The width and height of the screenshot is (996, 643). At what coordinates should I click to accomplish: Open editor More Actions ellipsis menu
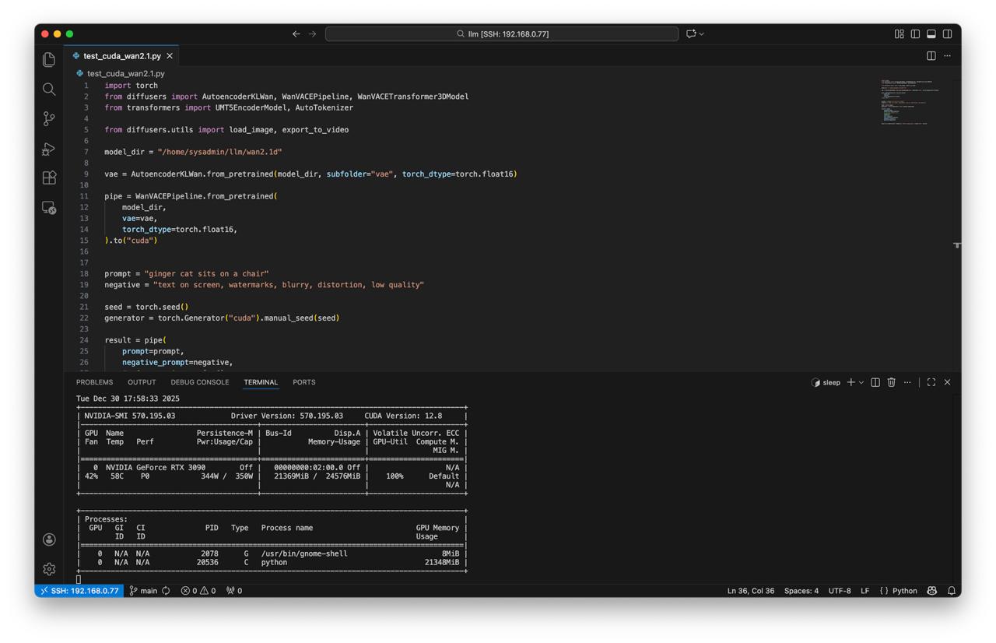pyautogui.click(x=947, y=56)
